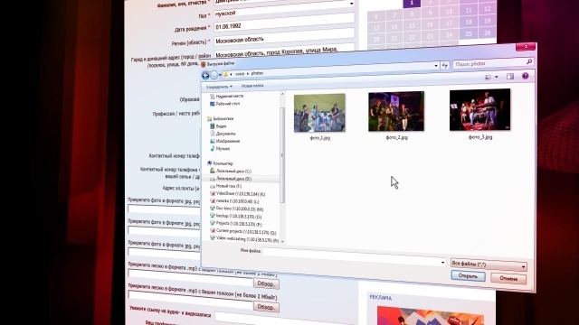The height and width of the screenshot is (325, 579).
Task: Expand the file type filter dropdown
Action: [489, 264]
